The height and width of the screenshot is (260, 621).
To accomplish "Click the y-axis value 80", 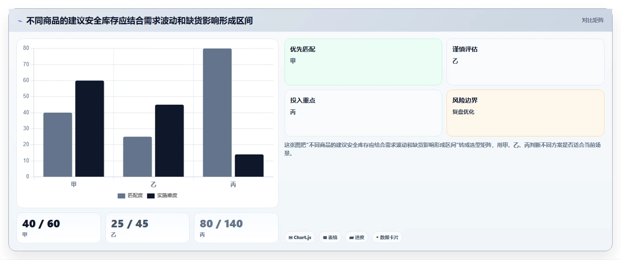I will tap(26, 48).
